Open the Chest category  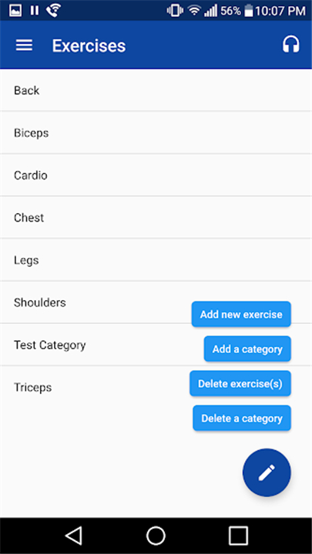tap(156, 218)
